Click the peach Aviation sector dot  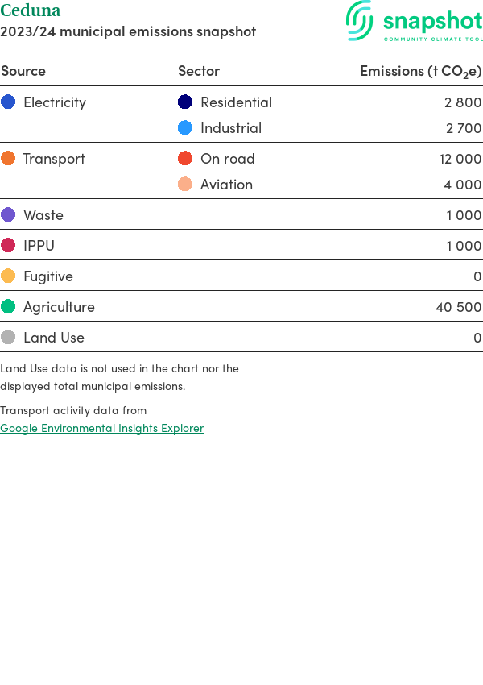(x=185, y=184)
